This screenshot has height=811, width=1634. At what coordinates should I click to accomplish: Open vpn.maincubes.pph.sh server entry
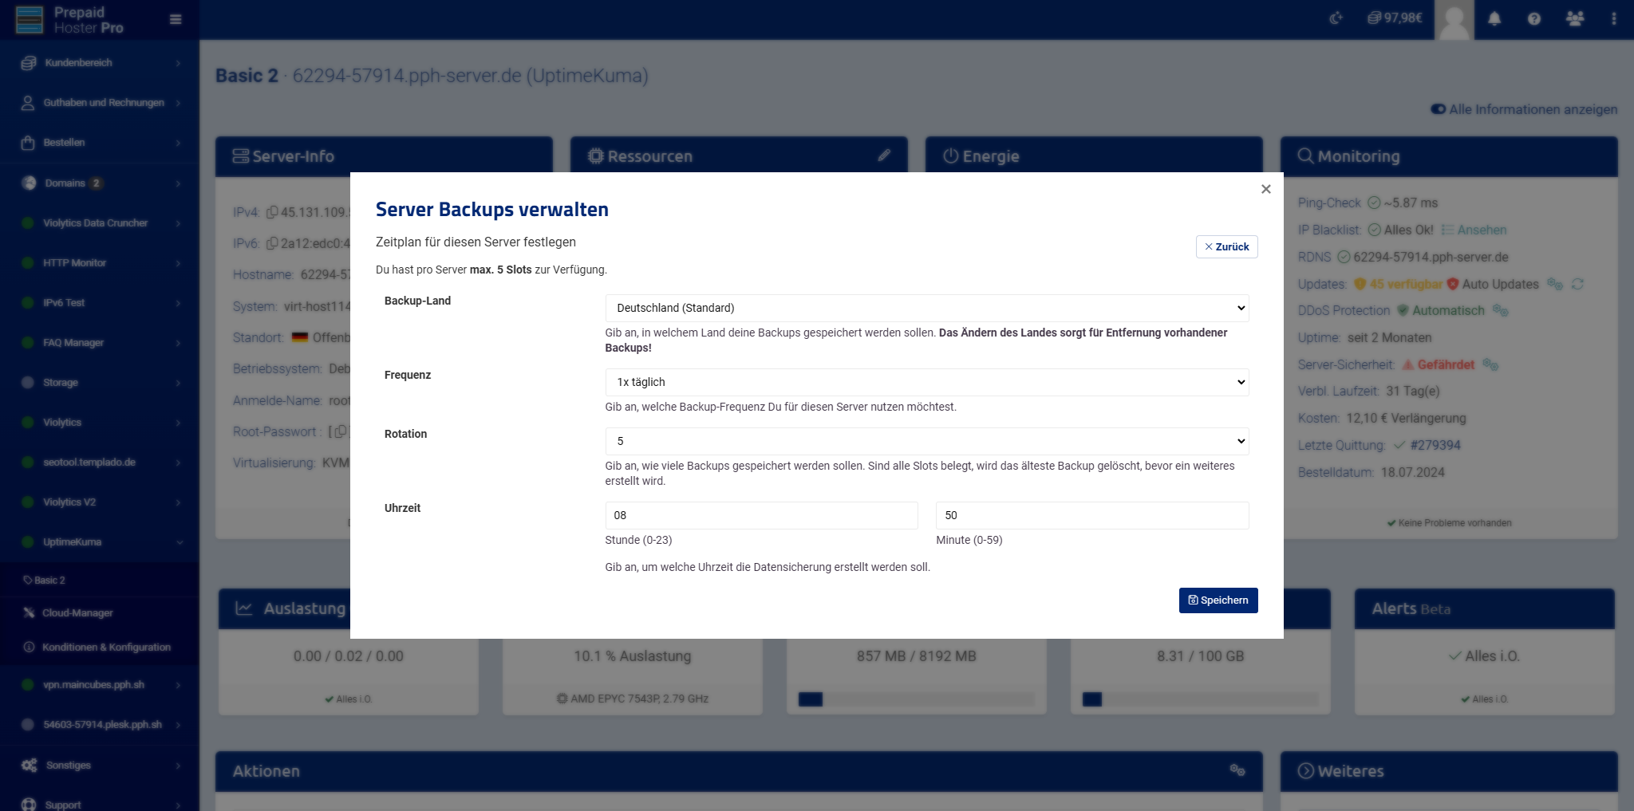[x=100, y=684]
